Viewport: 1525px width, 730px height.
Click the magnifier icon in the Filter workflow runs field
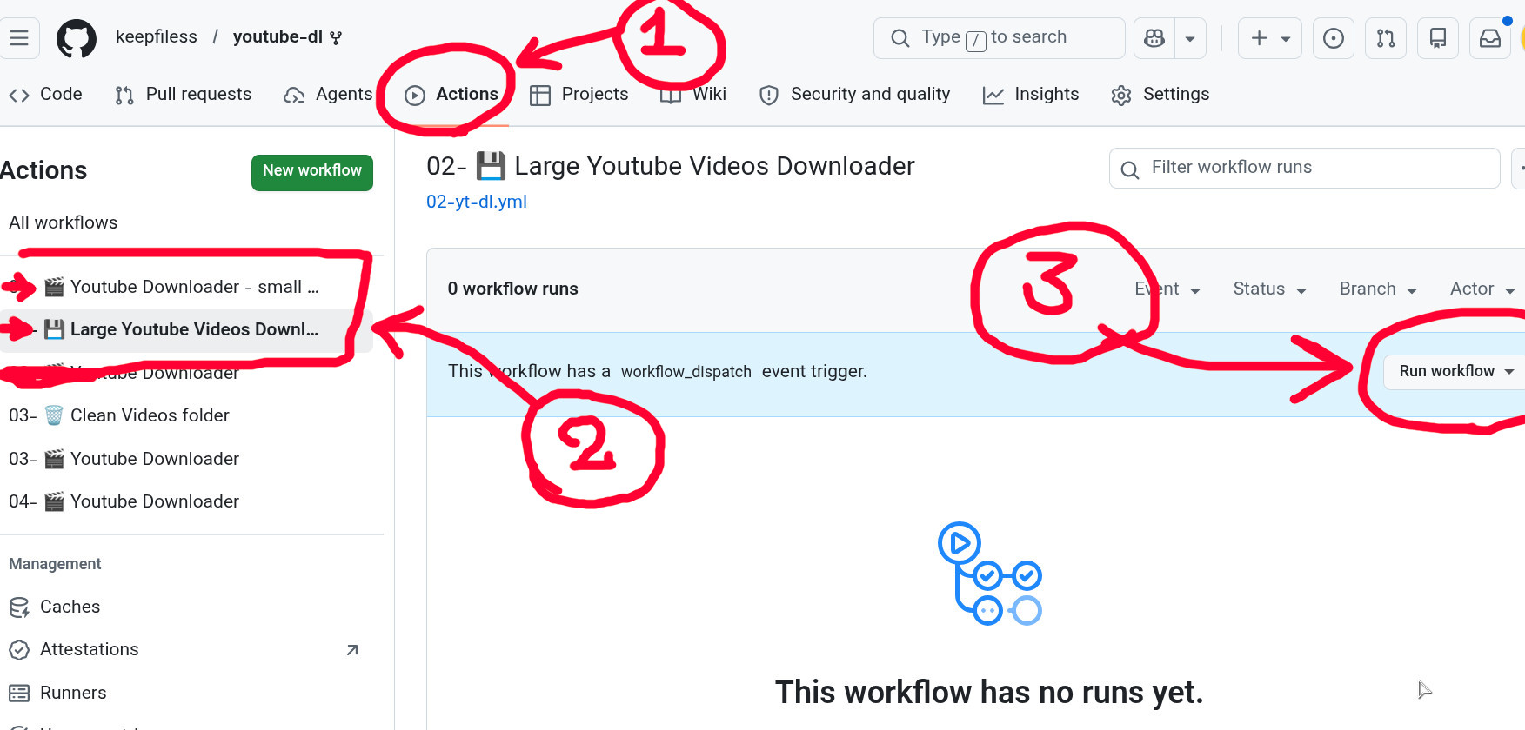pyautogui.click(x=1130, y=169)
